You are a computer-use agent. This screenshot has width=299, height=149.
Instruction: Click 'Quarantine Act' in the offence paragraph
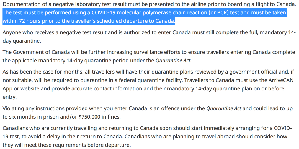pos(224,109)
